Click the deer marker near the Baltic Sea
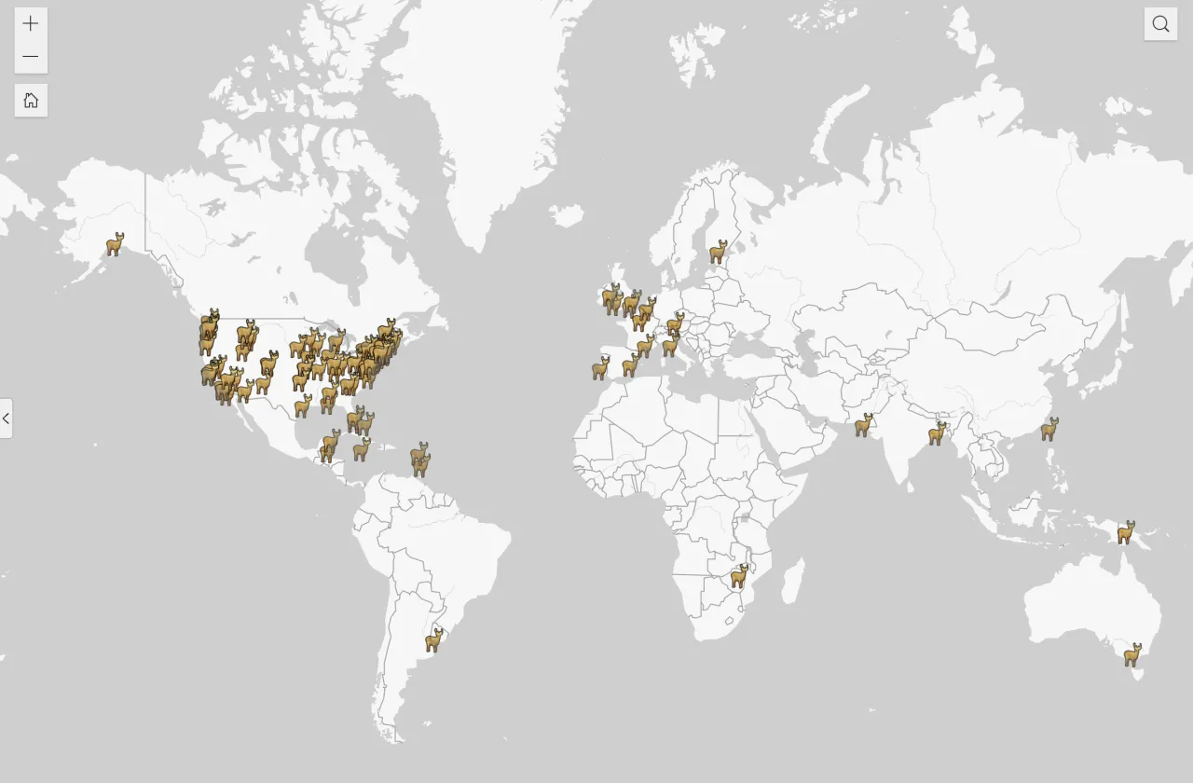1193x783 pixels. coord(718,252)
